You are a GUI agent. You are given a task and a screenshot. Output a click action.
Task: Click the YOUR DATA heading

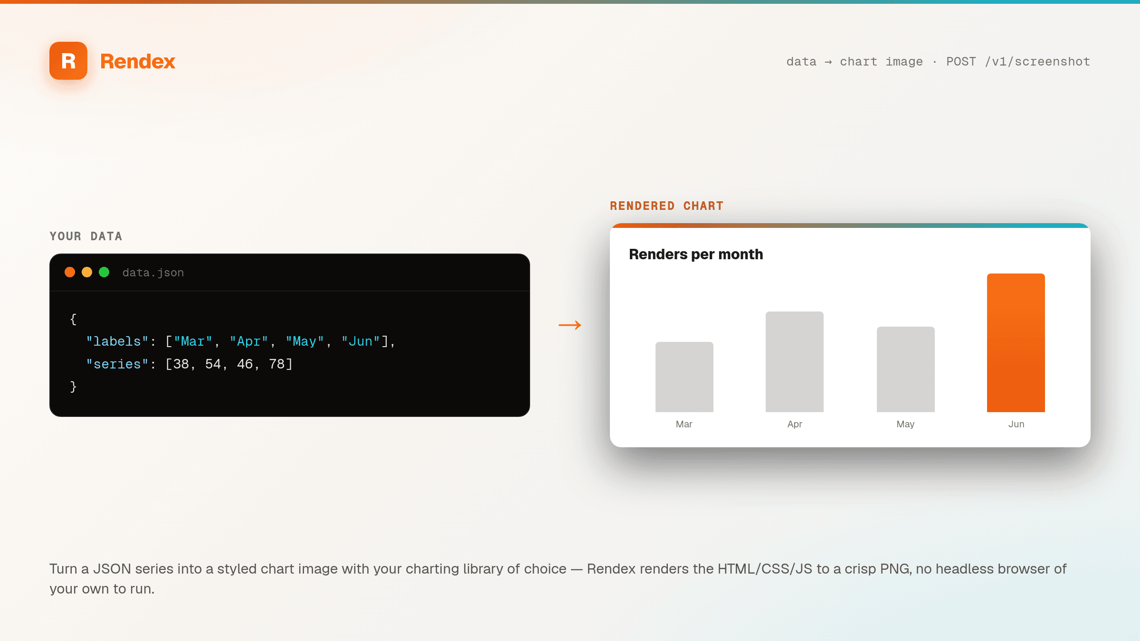[x=86, y=236]
